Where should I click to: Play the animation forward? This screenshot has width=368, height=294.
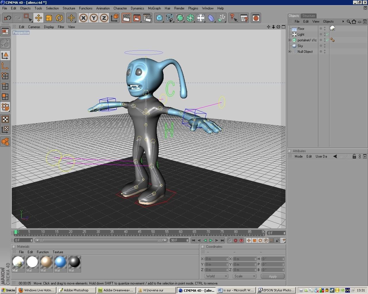tap(211, 240)
